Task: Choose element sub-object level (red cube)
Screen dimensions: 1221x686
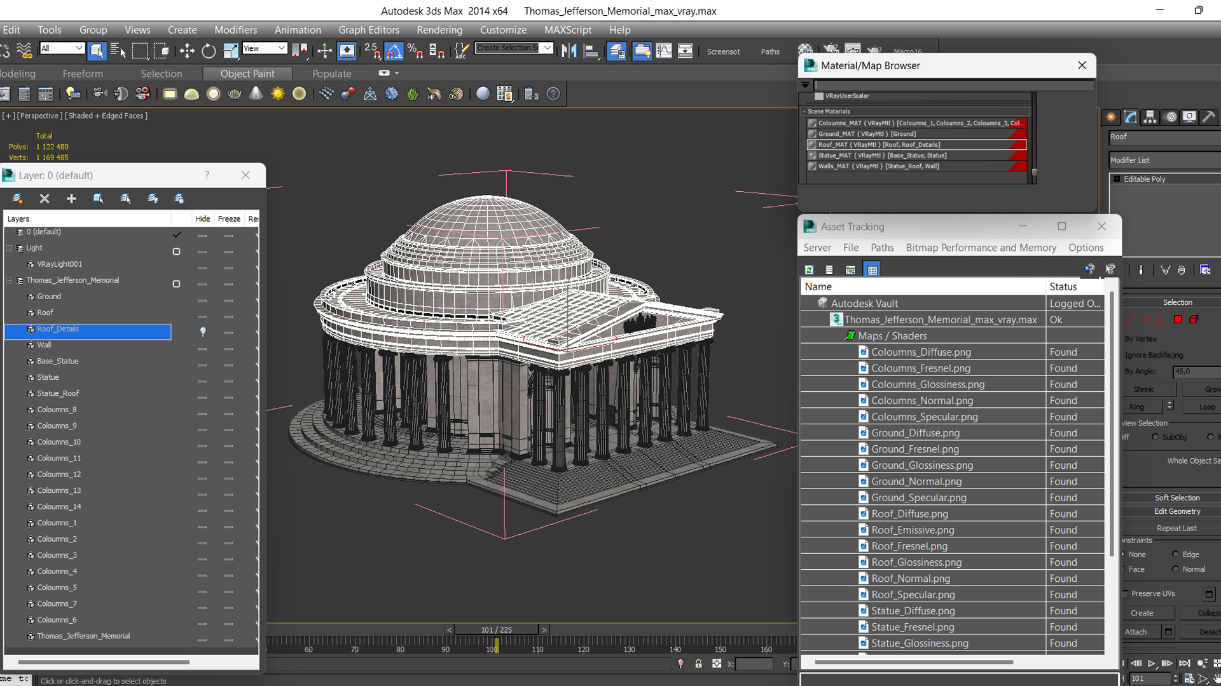Action: (1194, 319)
